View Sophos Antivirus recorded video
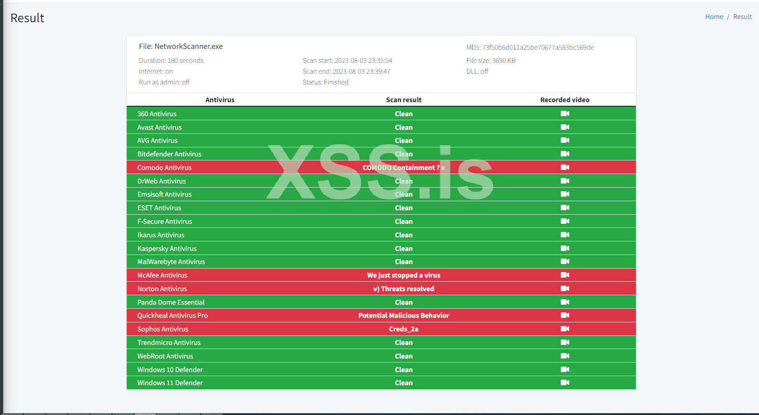Image resolution: width=759 pixels, height=415 pixels. coord(565,329)
